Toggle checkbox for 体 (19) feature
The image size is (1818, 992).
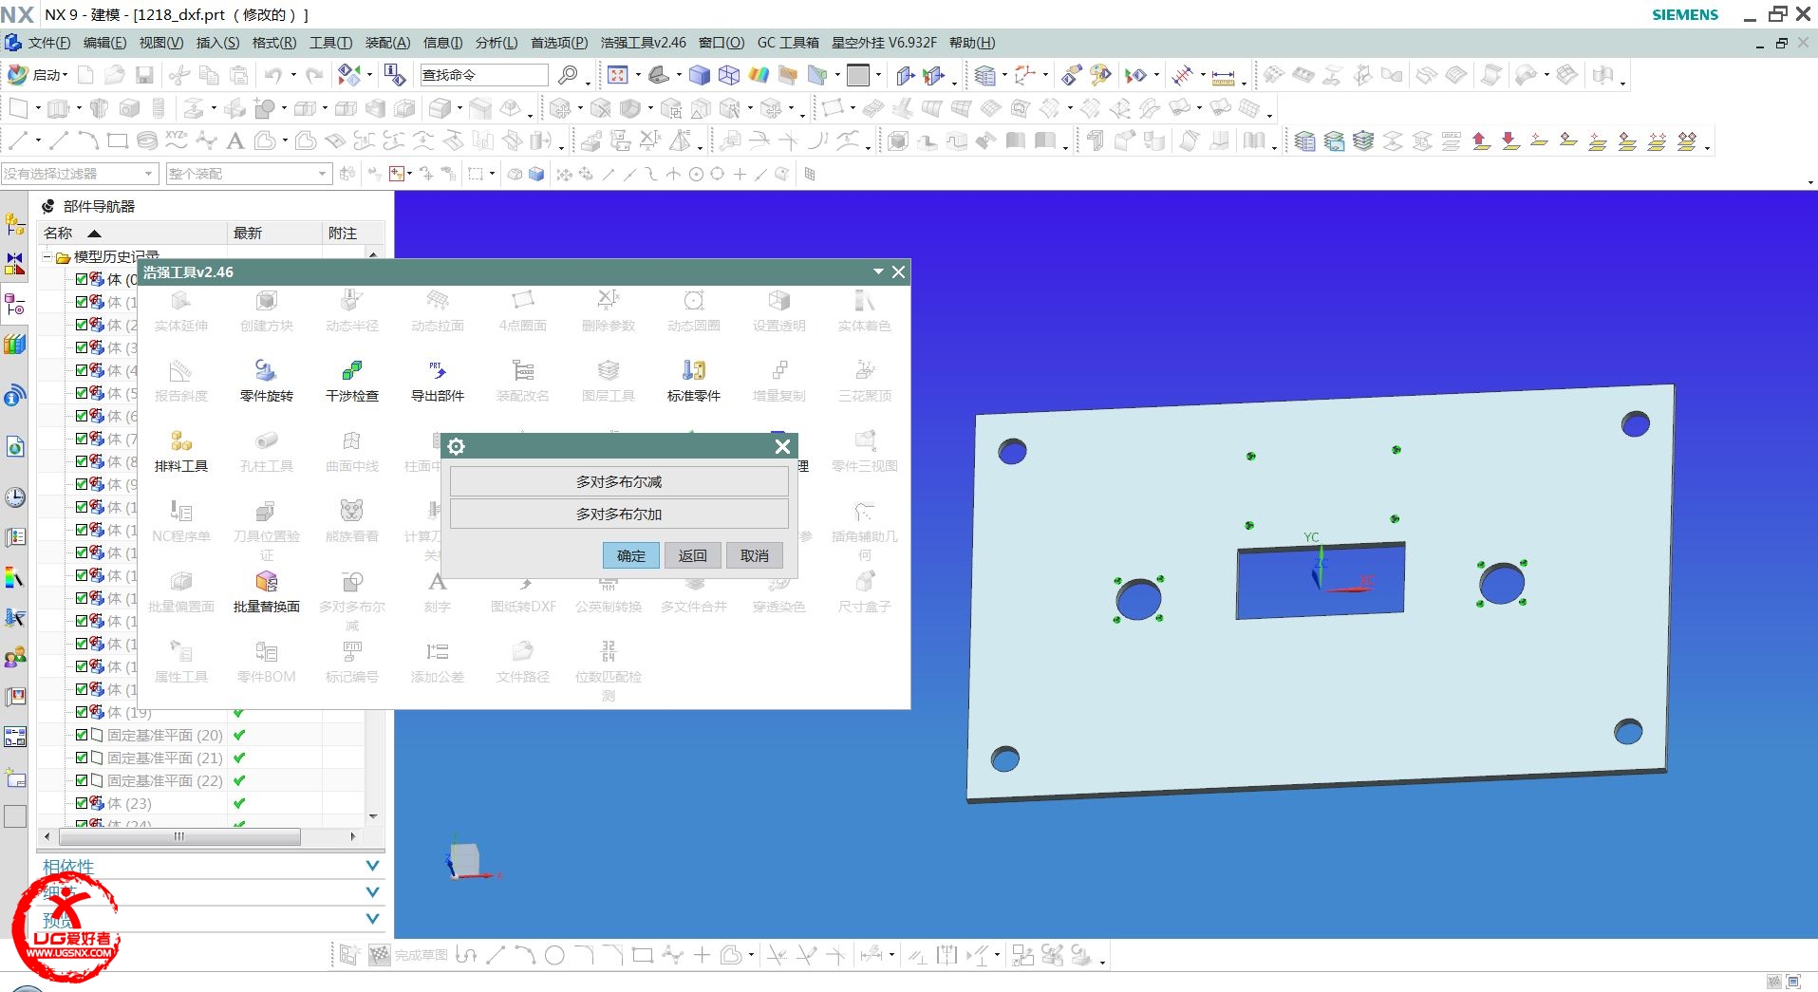coord(82,712)
